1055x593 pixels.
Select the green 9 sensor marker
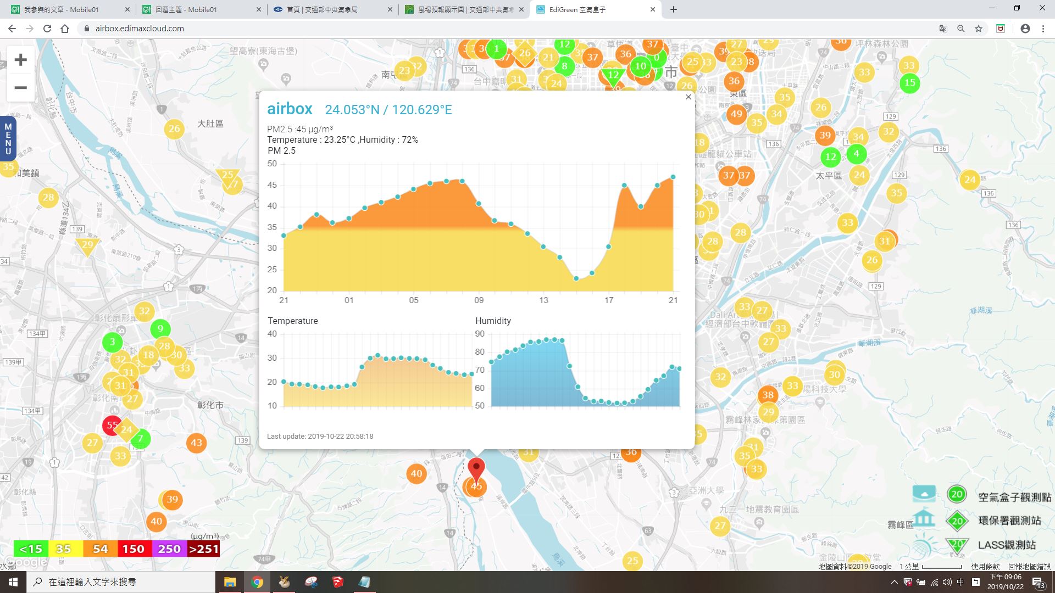160,329
